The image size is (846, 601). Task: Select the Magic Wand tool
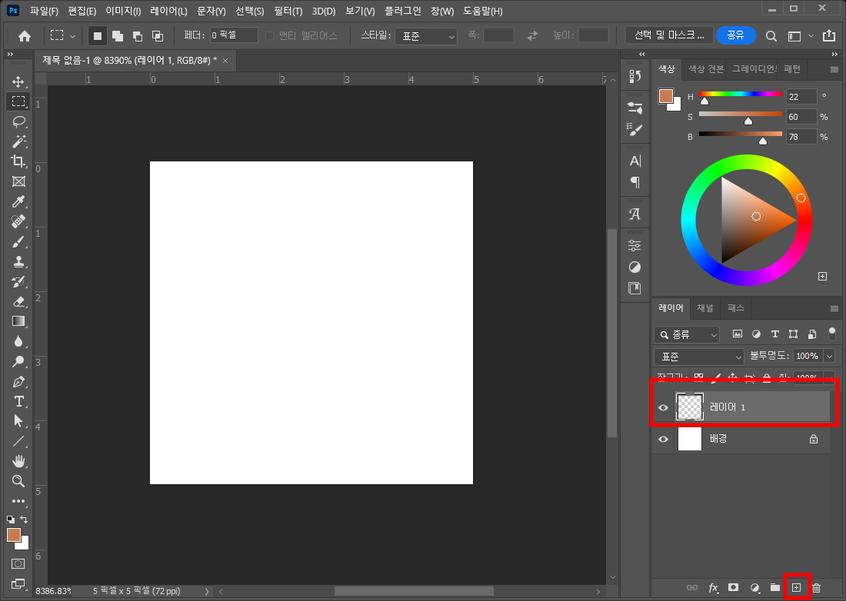[x=18, y=141]
